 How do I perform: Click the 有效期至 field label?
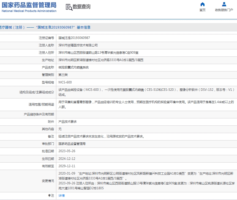(x=48, y=166)
